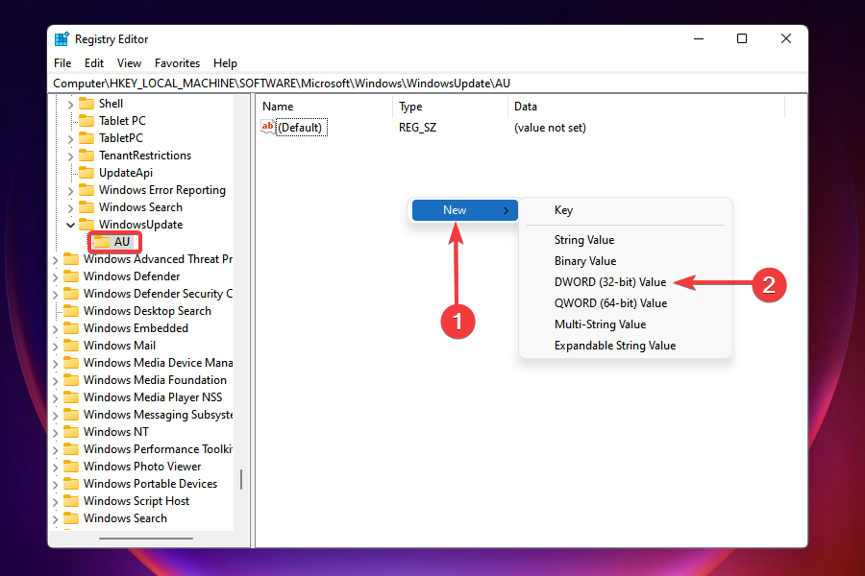The height and width of the screenshot is (576, 865).
Task: Select Expandable String Value option
Action: [x=626, y=346]
